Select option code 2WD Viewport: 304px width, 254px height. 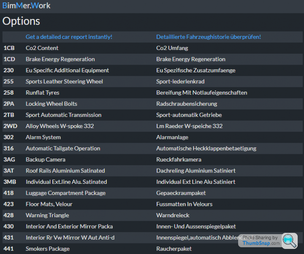[x=11, y=126]
